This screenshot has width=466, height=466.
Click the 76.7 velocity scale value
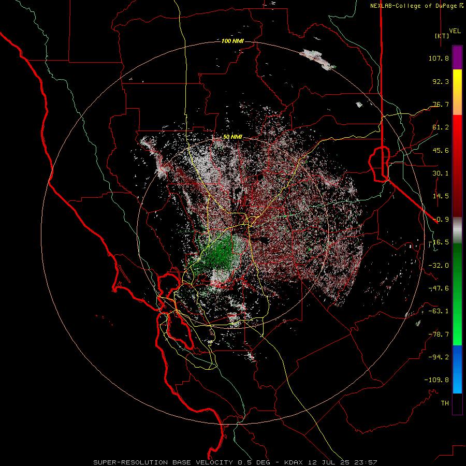pos(441,104)
